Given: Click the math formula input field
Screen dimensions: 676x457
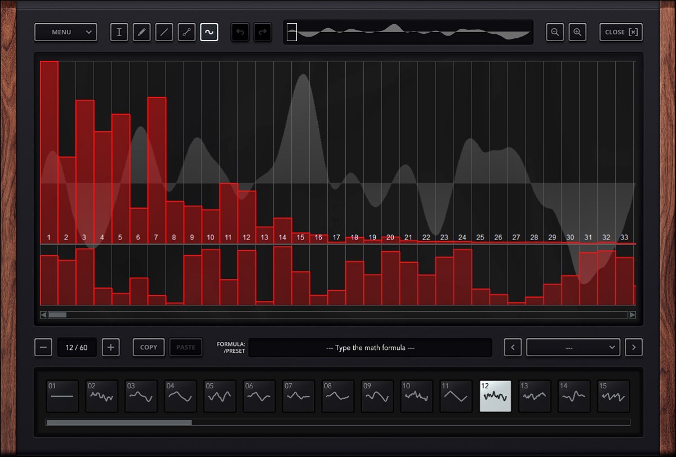Looking at the screenshot, I should pyautogui.click(x=371, y=347).
